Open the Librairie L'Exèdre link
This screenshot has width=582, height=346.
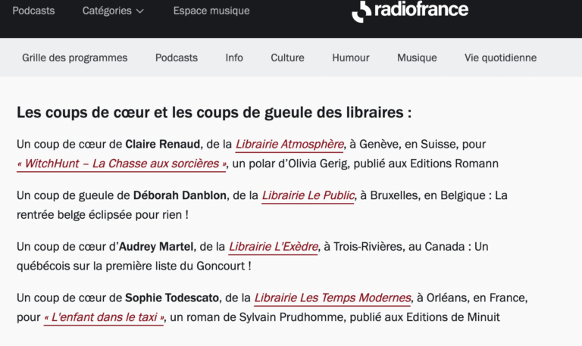click(x=273, y=247)
